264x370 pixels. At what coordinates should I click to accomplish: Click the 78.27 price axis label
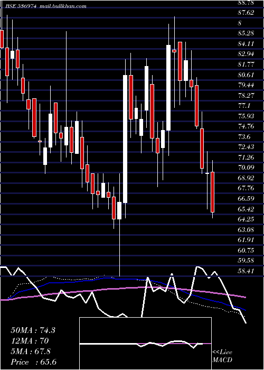(x=246, y=95)
